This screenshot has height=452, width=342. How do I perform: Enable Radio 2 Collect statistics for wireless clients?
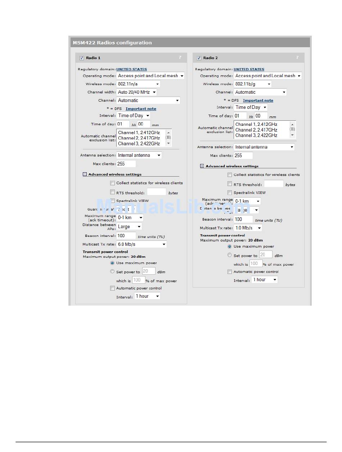[x=230, y=174]
